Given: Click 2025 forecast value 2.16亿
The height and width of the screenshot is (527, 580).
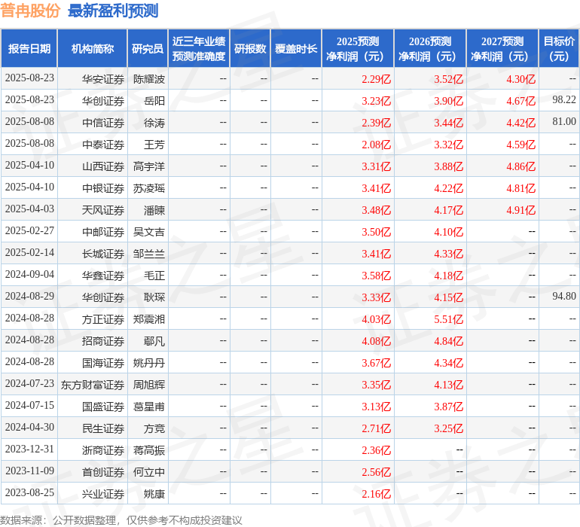Looking at the screenshot, I should click(376, 494).
